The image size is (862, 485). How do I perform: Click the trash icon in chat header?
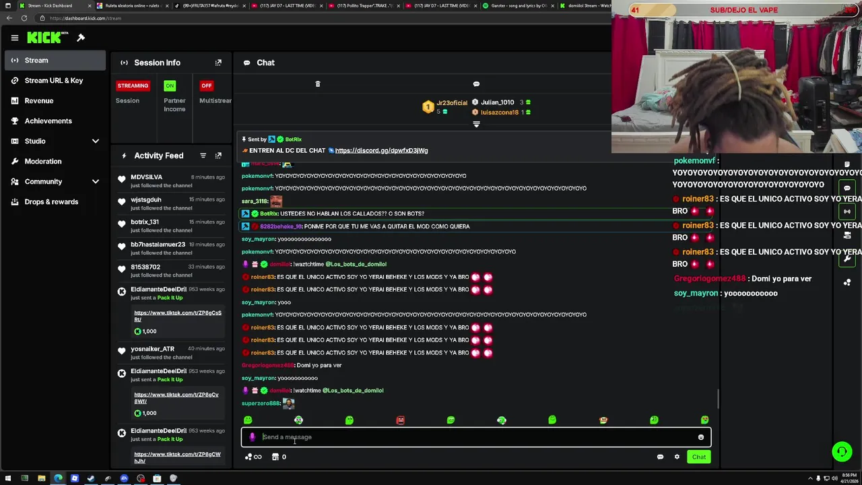318,84
